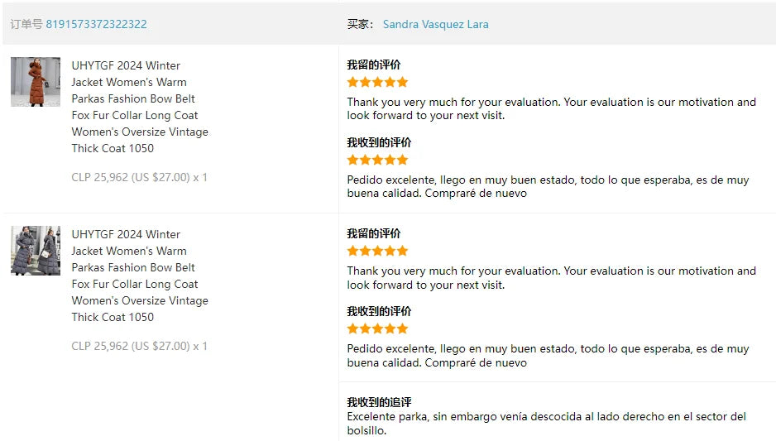This screenshot has height=441, width=776.
Task: Click the gray coat product thumbnail
Action: [x=36, y=251]
